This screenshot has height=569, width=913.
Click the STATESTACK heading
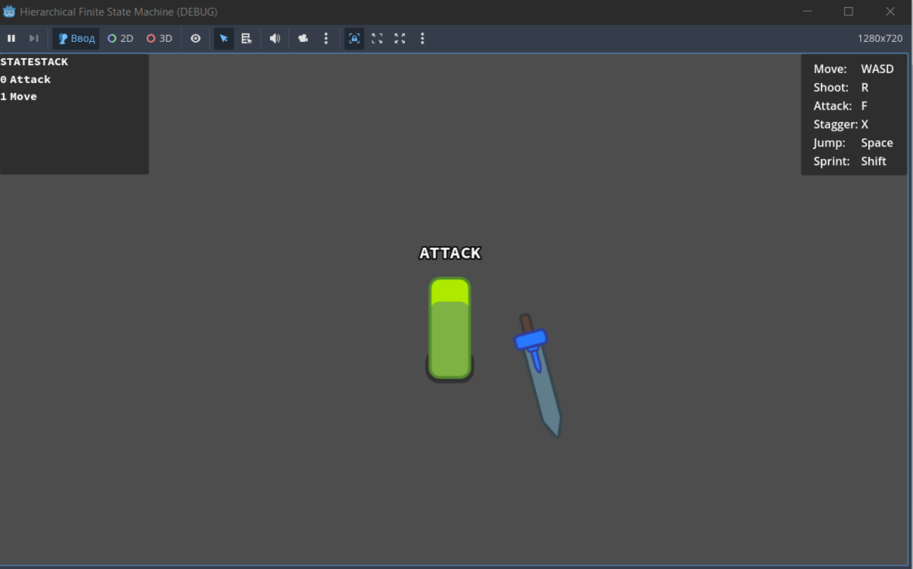(x=35, y=62)
